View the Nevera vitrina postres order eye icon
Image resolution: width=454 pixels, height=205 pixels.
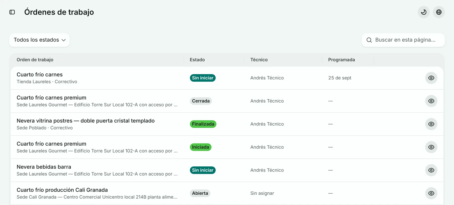click(431, 124)
